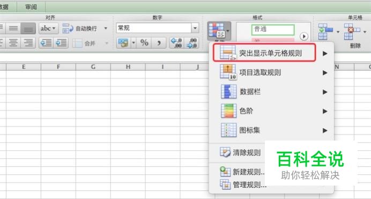Image resolution: width=371 pixels, height=199 pixels.
Task: Open the insert cells dropdown arrow
Action: click(x=338, y=32)
